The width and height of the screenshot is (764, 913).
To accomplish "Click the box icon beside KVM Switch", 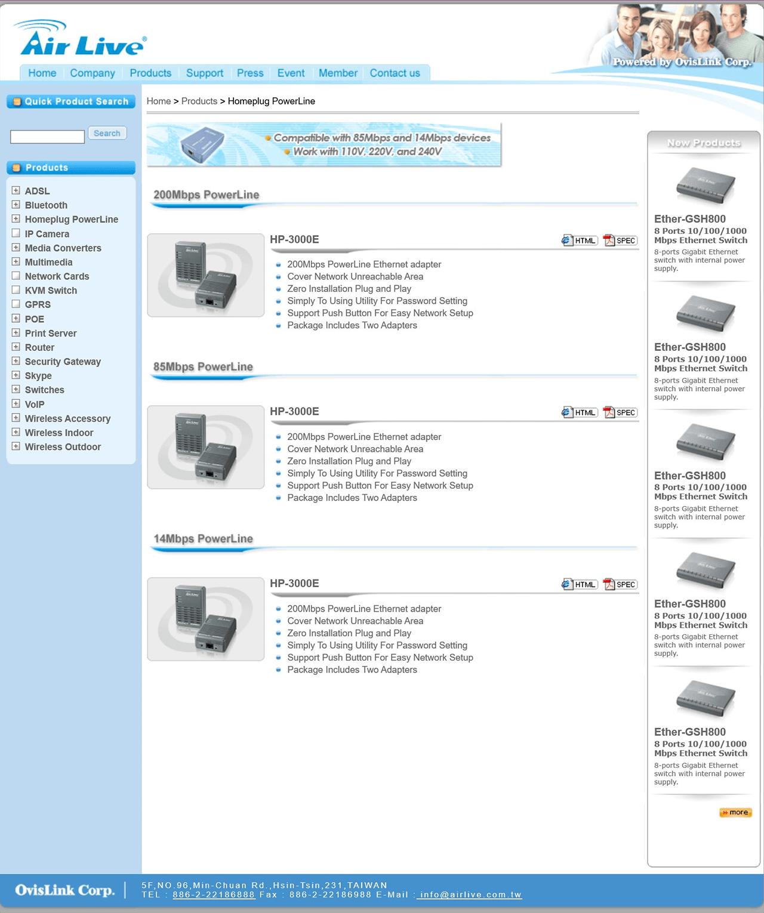I will click(x=16, y=290).
